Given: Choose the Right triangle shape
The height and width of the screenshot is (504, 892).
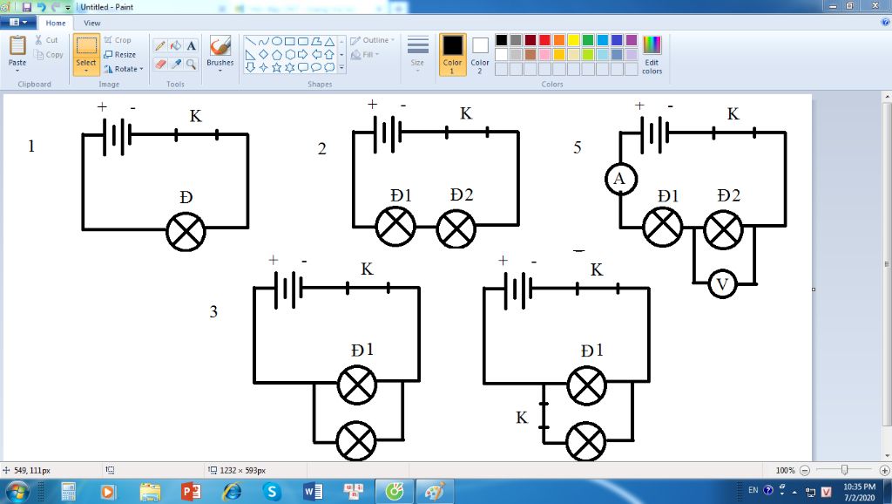Looking at the screenshot, I should tap(250, 55).
